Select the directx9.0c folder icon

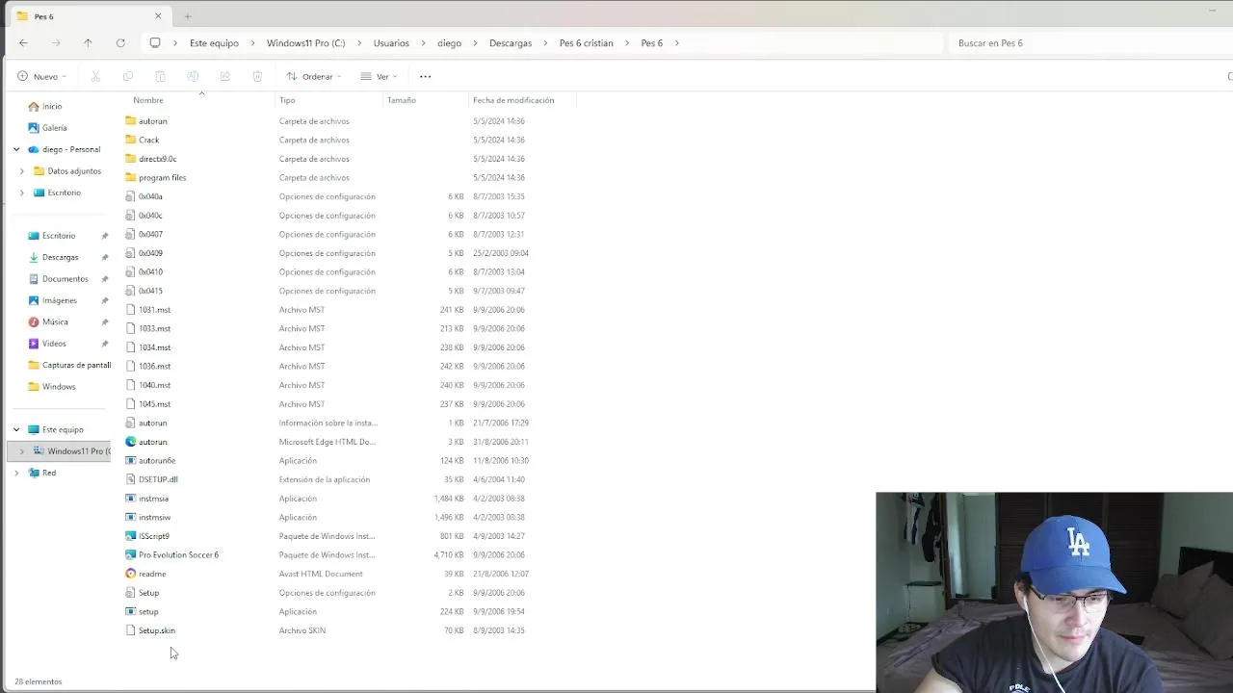coord(131,159)
